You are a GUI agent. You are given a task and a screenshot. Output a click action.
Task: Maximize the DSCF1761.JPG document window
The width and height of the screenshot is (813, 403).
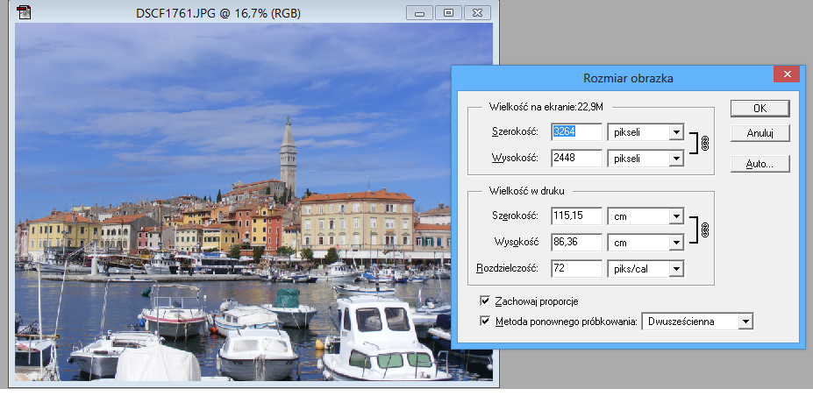point(447,13)
